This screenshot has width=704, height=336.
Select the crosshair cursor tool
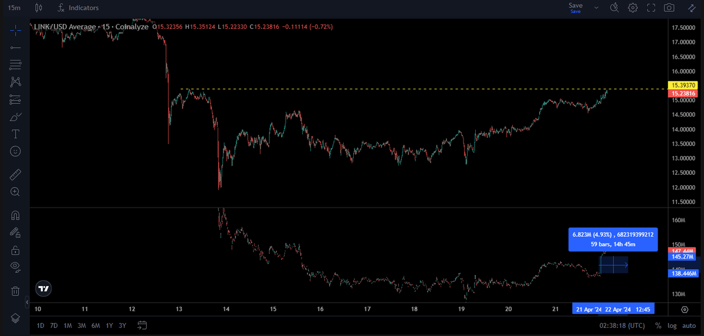15,30
